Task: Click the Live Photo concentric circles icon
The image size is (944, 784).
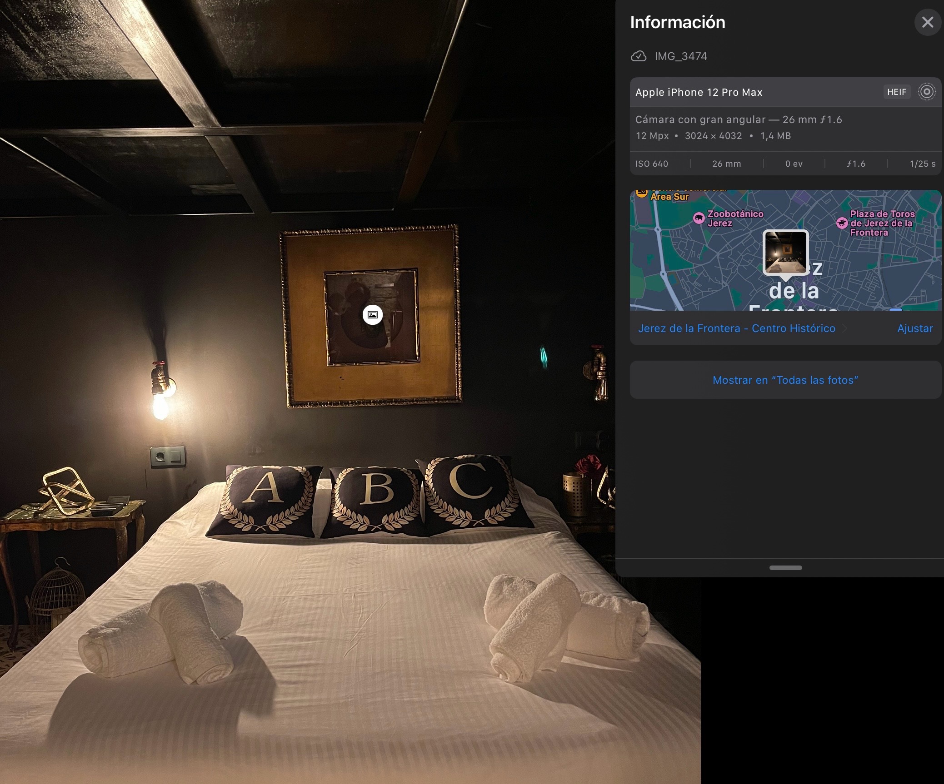Action: pyautogui.click(x=926, y=92)
